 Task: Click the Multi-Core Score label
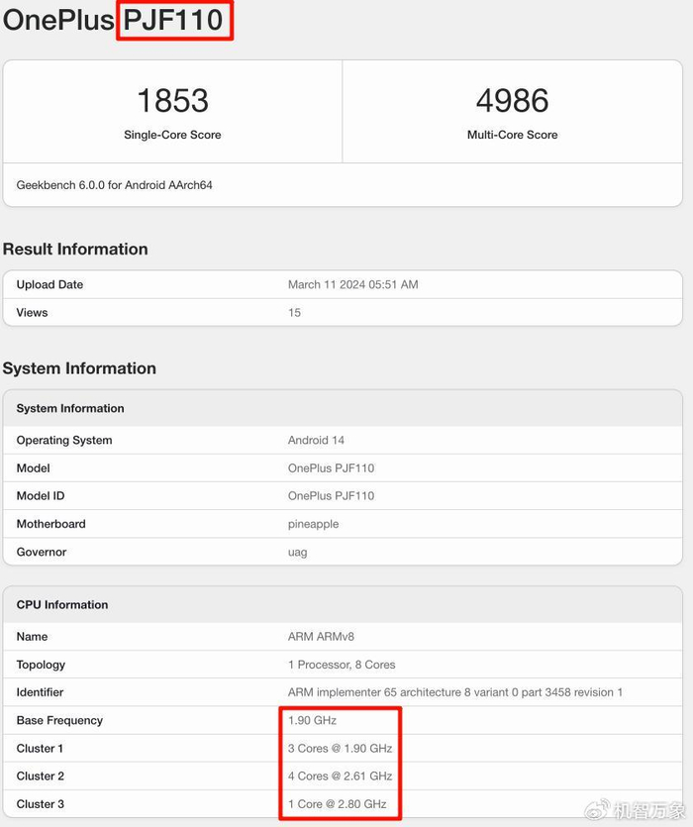(512, 135)
